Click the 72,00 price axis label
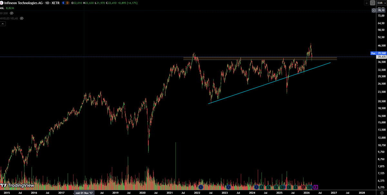387x195 pixels. pyautogui.click(x=381, y=15)
